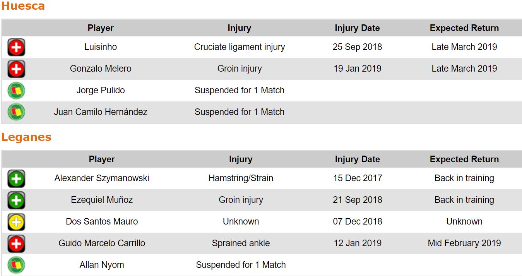Click green back-in-training icon for Alexander Szymanowski
This screenshot has height=276, width=522.
pos(16,179)
